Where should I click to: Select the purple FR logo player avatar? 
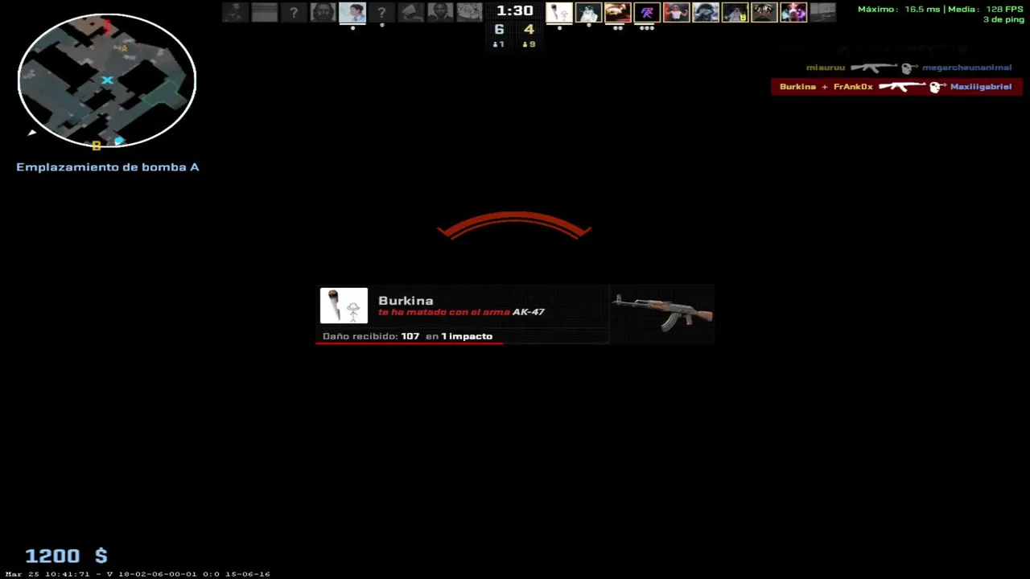[x=647, y=12]
